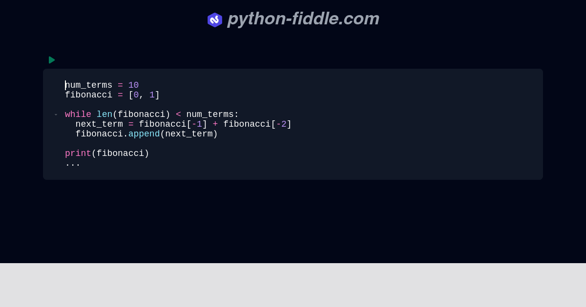Click the fold chevron beside the while line
The image size is (586, 307).
point(56,115)
